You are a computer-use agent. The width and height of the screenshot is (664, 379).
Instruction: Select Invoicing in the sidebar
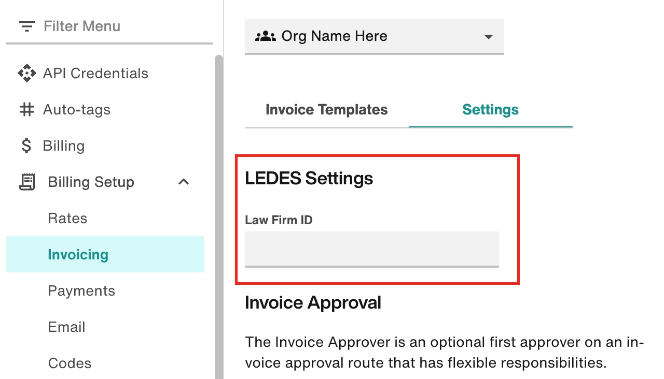tap(78, 254)
